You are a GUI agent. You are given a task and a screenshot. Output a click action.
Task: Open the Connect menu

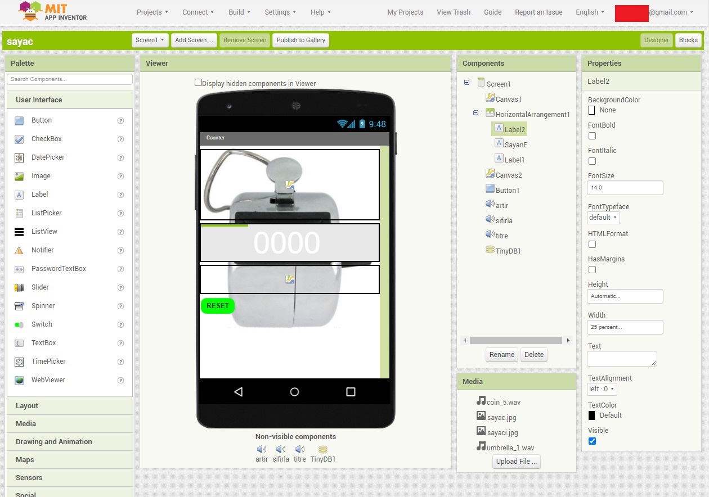[x=198, y=12]
